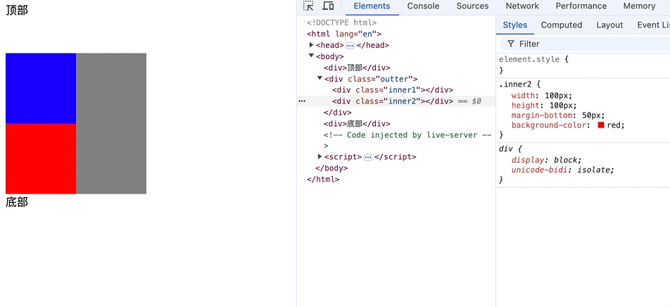Select the Layout sub-tab

click(x=609, y=25)
